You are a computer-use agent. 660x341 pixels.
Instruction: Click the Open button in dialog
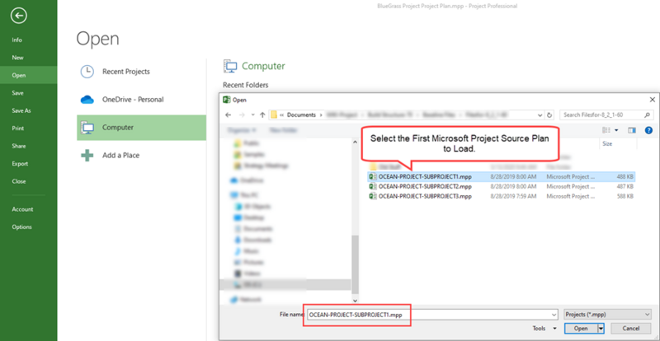coord(581,329)
